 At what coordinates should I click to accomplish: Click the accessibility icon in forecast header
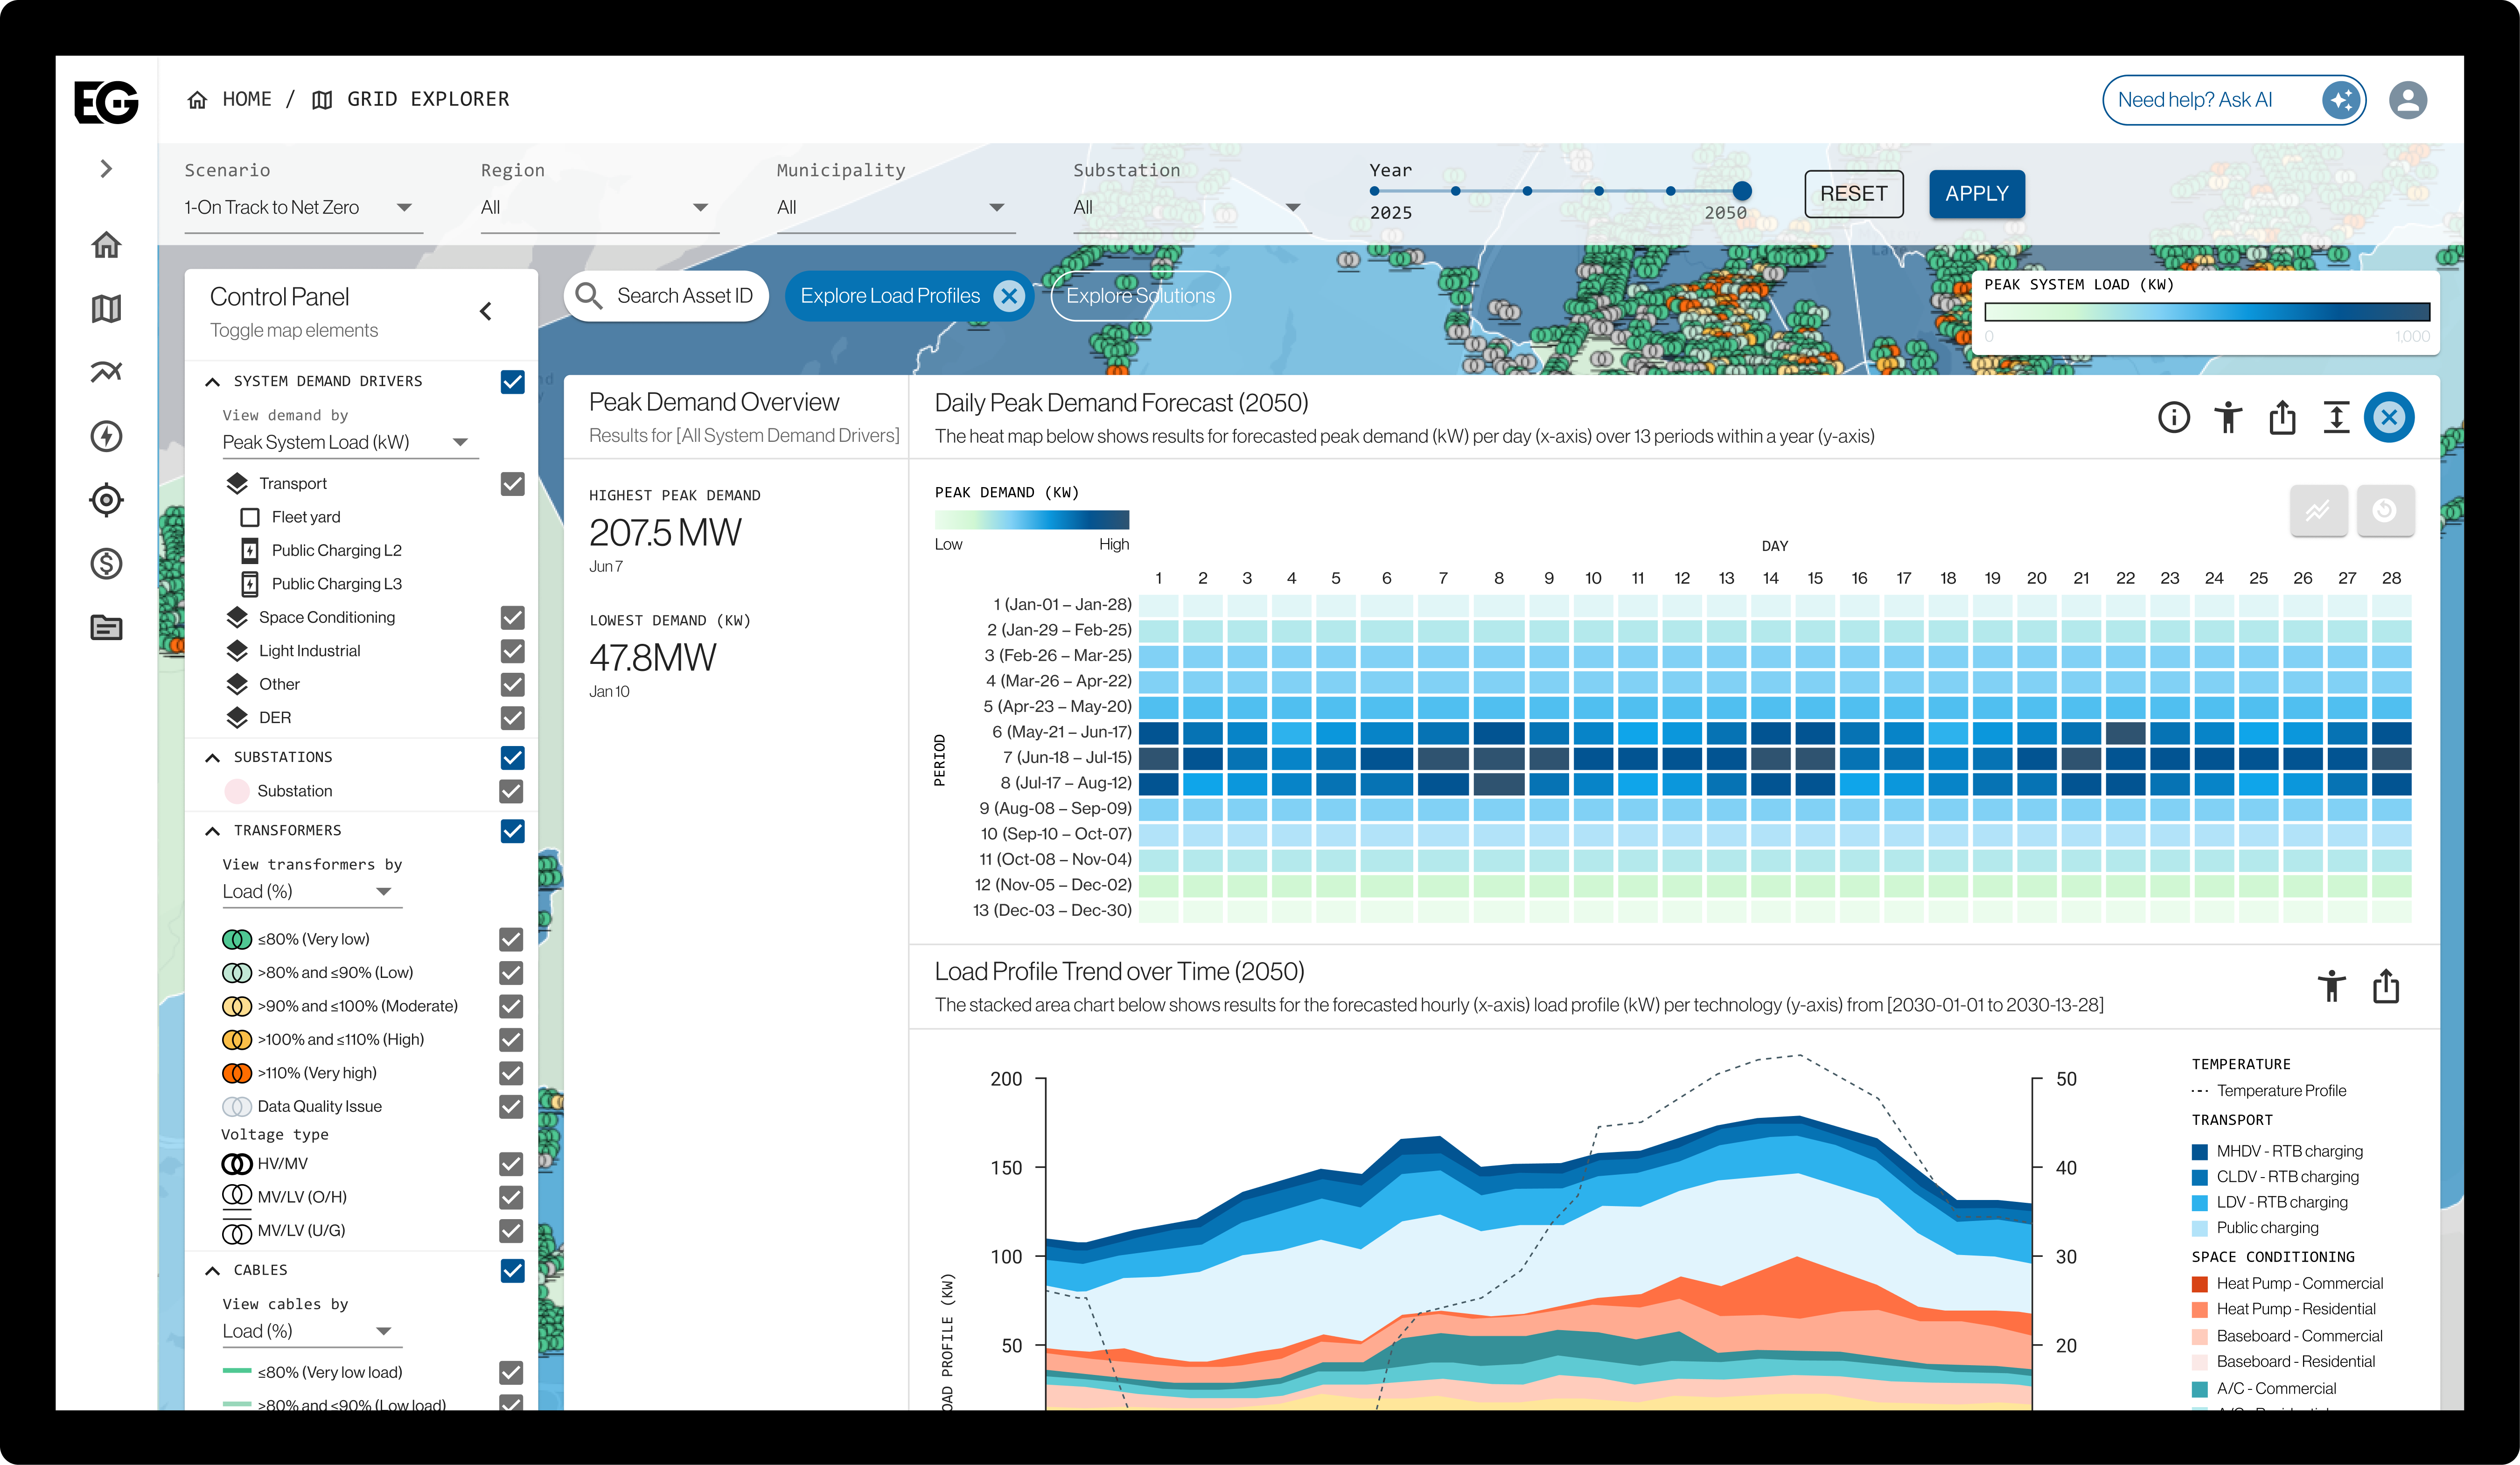[2228, 417]
